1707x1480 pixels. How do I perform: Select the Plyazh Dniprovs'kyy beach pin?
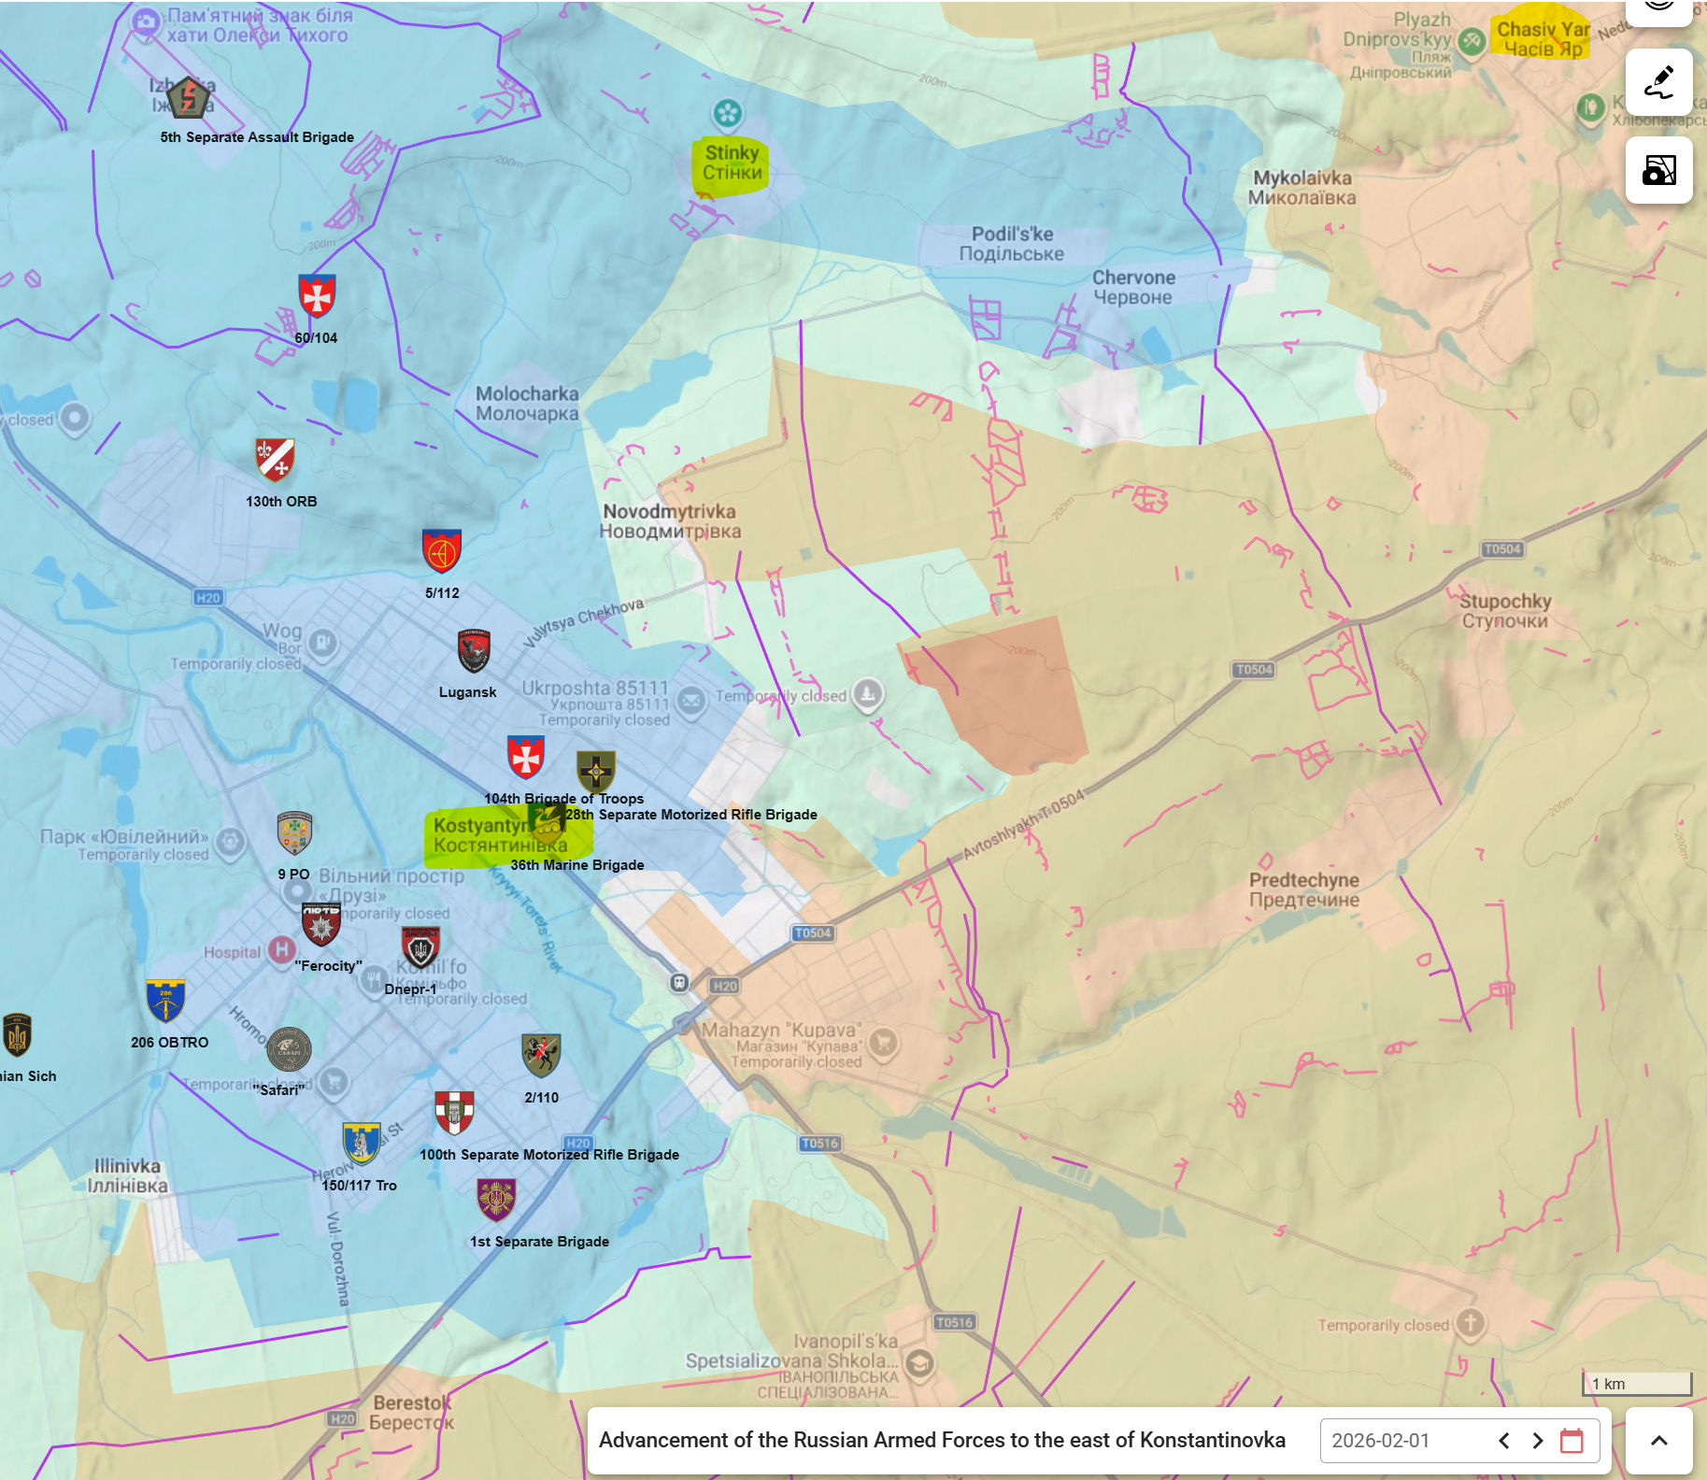[x=1472, y=41]
